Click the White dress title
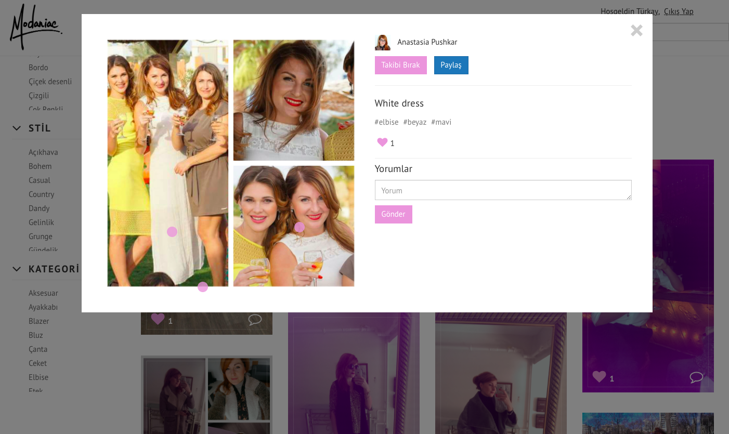The width and height of the screenshot is (729, 434). click(399, 103)
